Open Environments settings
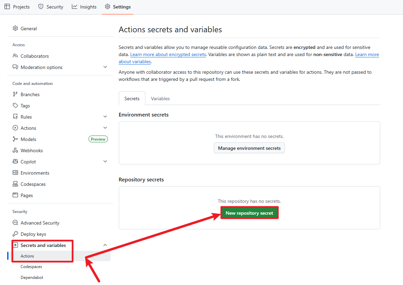The width and height of the screenshot is (403, 285). click(60, 173)
